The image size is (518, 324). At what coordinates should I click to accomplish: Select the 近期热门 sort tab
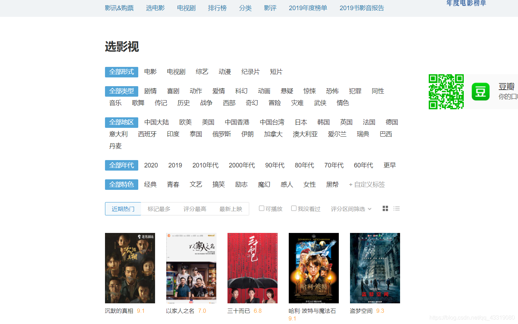123,209
